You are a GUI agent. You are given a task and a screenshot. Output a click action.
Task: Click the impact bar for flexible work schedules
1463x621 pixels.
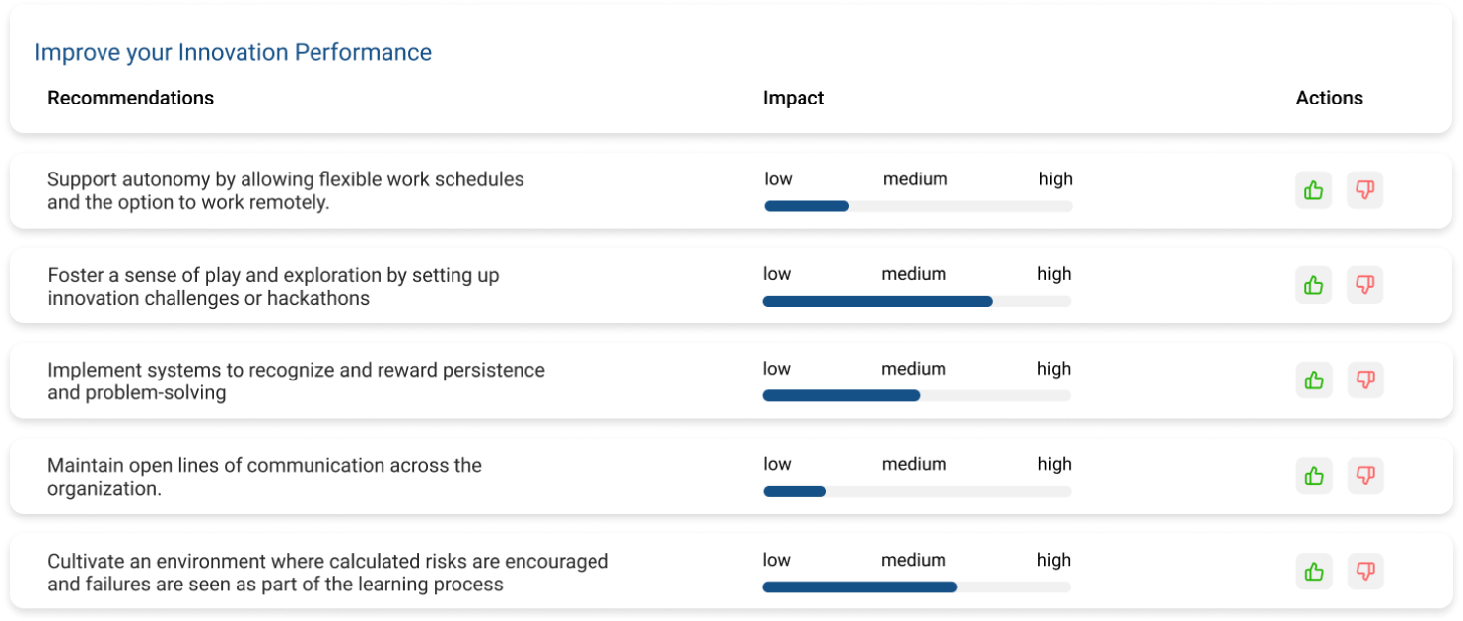[x=918, y=206]
